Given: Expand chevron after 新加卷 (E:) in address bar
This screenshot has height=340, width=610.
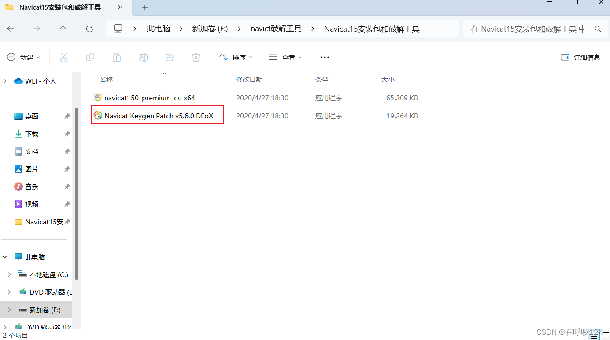Looking at the screenshot, I should click(x=239, y=29).
